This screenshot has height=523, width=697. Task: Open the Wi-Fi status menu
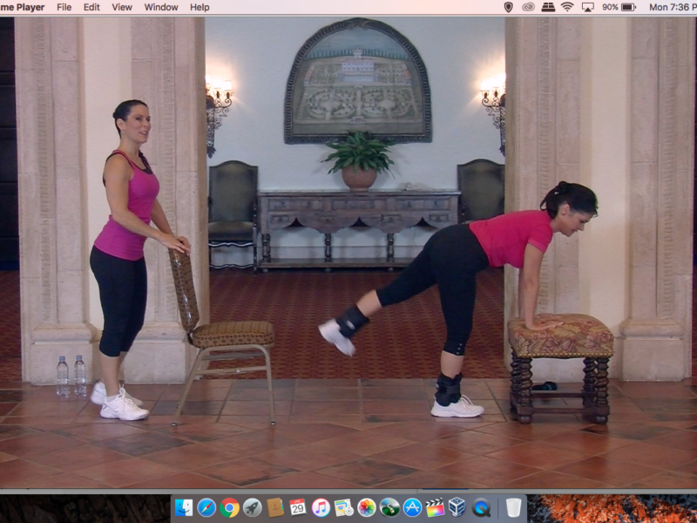tap(566, 8)
